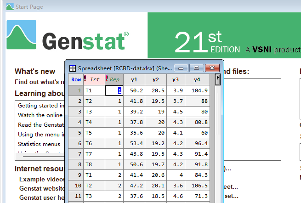This screenshot has height=203, width=301.
Task: Click the y1 value 53.4
Action: (x=134, y=143)
